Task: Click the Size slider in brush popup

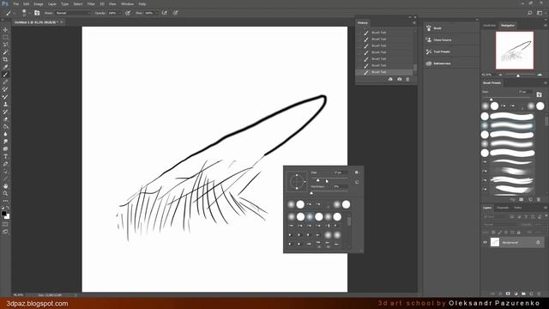Action: click(329, 179)
